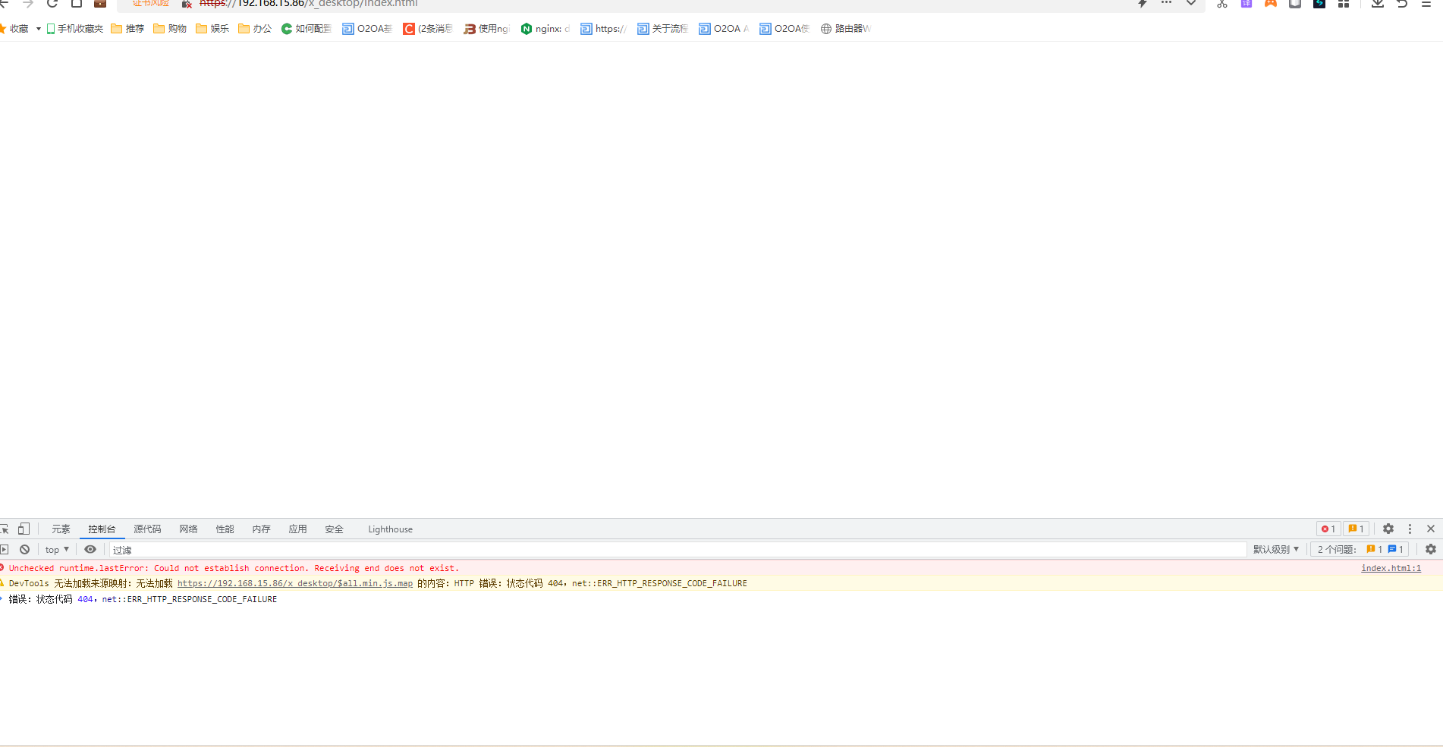1443x747 pixels.
Task: Click the orange gamepad extension icon
Action: coord(1270,5)
